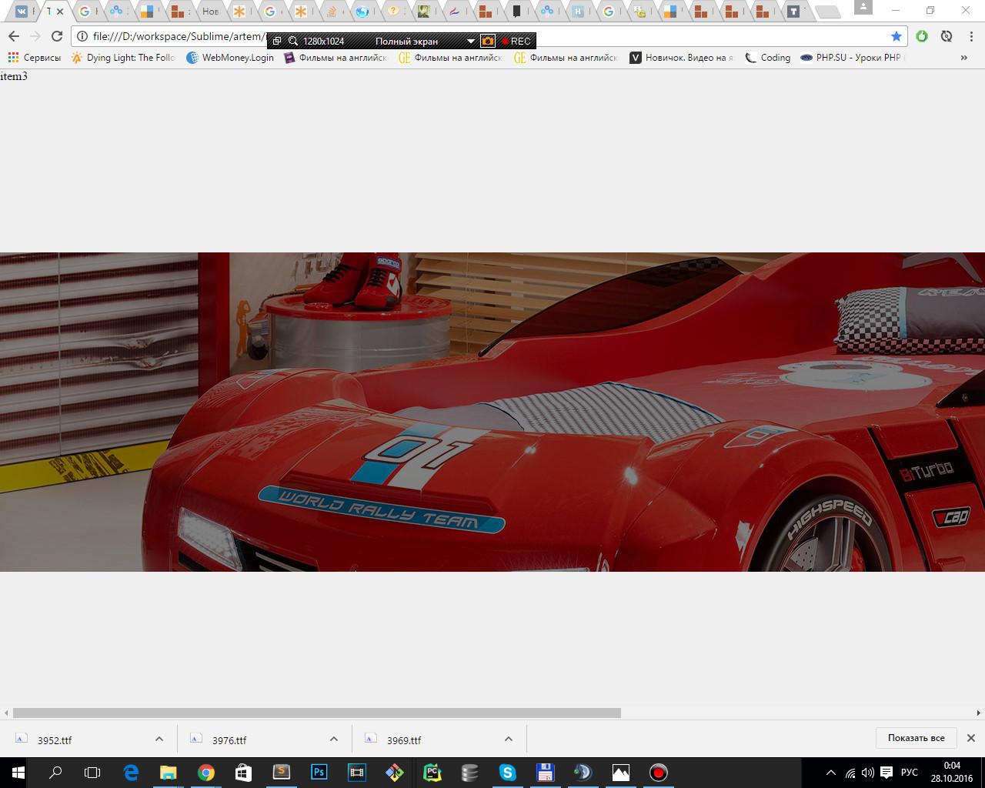Click the horizontal scrollbar thumb
Viewport: 985px width, 788px height.
316,713
